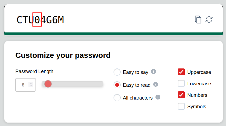Show info about Easy to say
Viewport: 226px width, 126px height.
click(x=153, y=71)
